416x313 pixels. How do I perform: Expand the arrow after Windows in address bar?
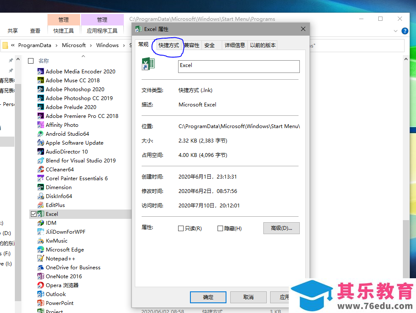[124, 46]
